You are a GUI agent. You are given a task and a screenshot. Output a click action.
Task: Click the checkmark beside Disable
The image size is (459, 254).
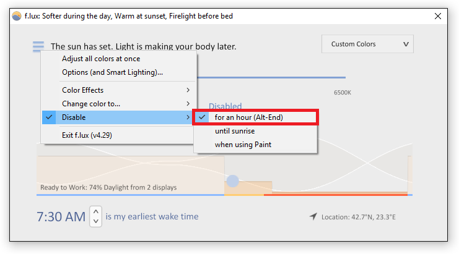(x=49, y=117)
